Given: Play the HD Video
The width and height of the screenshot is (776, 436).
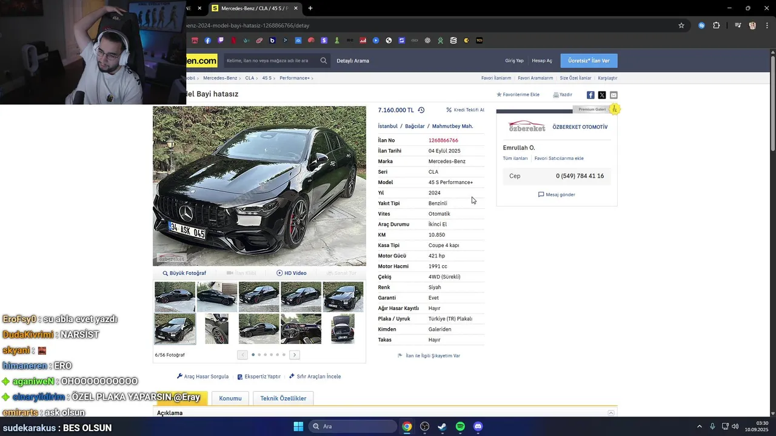Looking at the screenshot, I should [292, 273].
